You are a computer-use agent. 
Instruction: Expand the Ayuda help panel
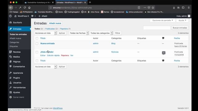(x=182, y=20)
